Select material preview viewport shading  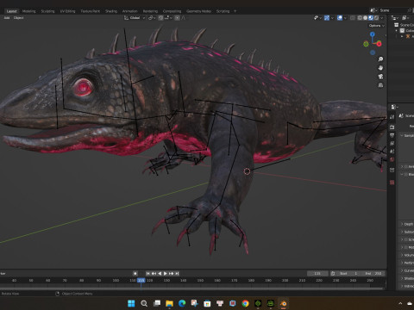tap(371, 18)
